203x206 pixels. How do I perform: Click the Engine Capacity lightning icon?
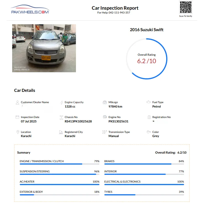click(62, 103)
